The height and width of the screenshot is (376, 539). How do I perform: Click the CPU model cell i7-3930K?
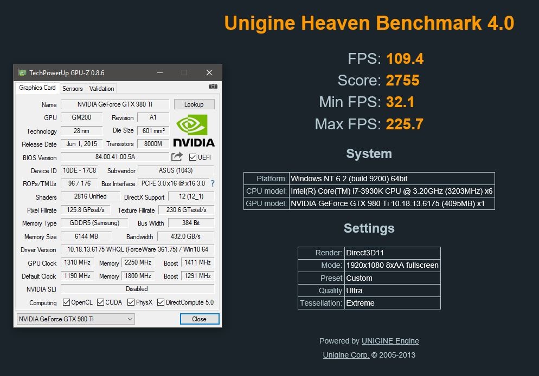(x=392, y=191)
